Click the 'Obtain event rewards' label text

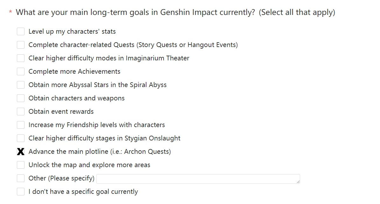[x=61, y=112]
